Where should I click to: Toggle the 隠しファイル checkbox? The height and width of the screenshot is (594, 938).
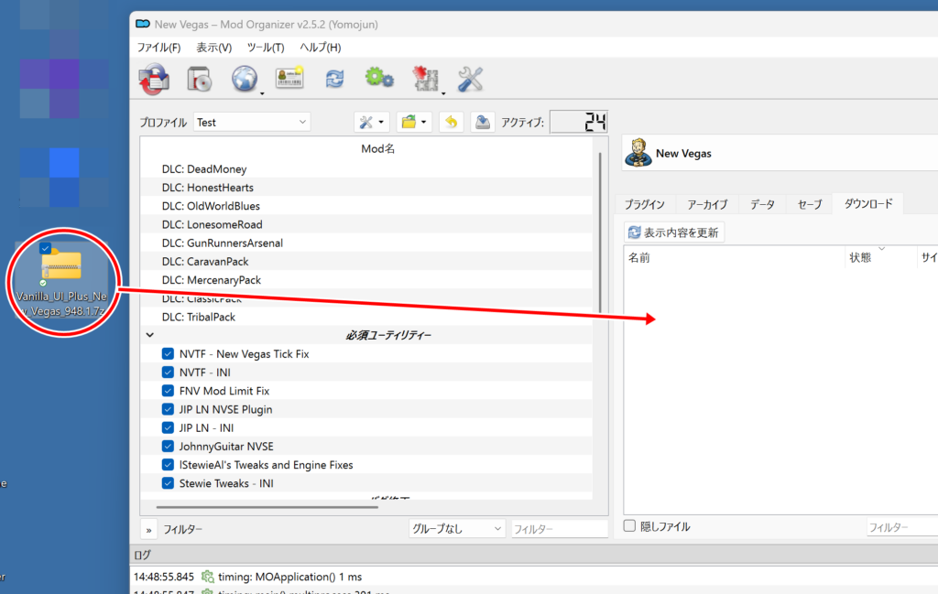629,526
